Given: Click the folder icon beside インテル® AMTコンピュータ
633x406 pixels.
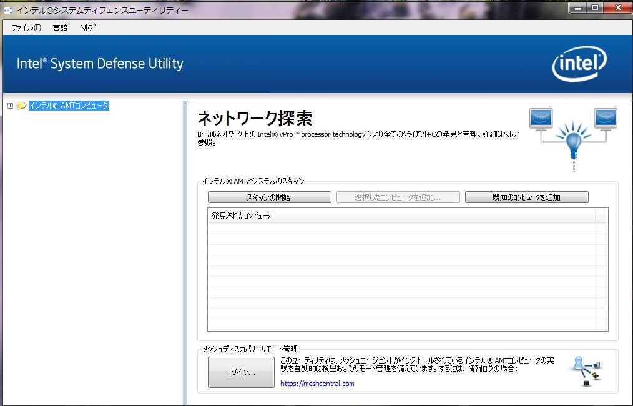Looking at the screenshot, I should pos(22,106).
